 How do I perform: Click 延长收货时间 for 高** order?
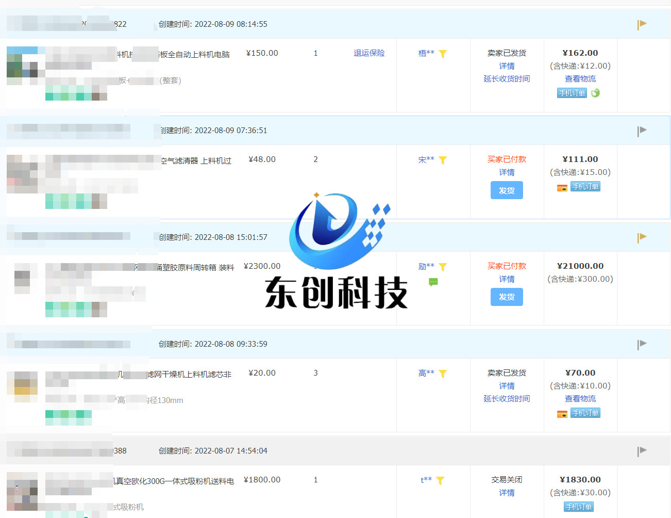(x=507, y=399)
